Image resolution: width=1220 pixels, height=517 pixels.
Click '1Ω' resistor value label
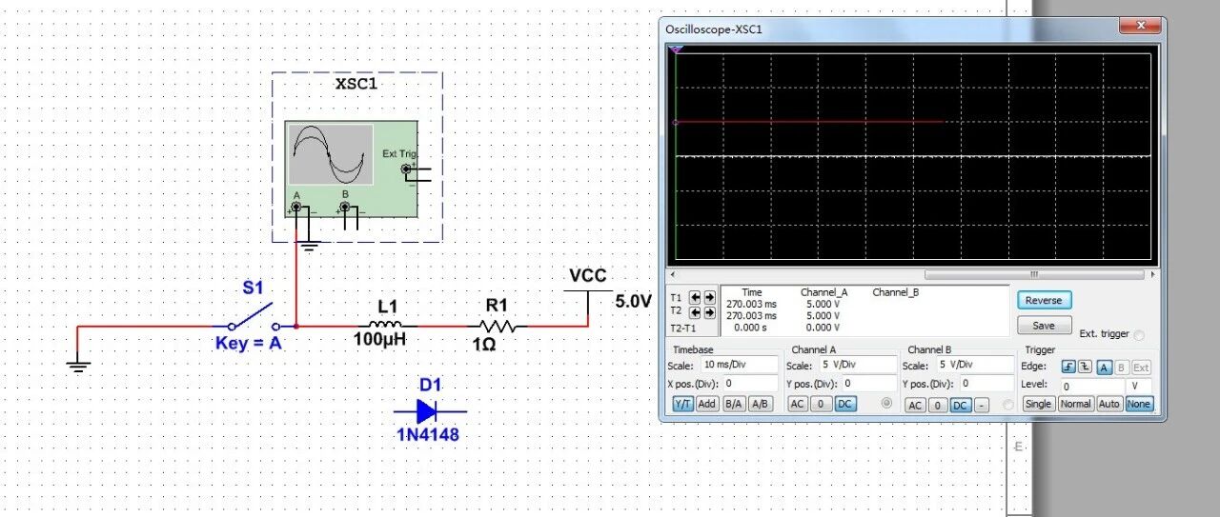(484, 345)
